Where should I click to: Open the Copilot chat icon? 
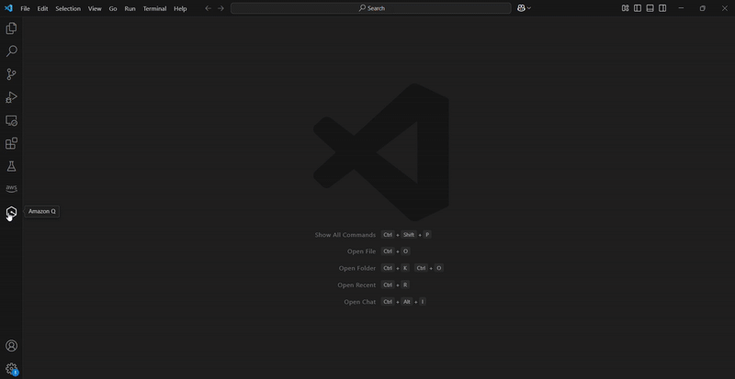coord(521,8)
